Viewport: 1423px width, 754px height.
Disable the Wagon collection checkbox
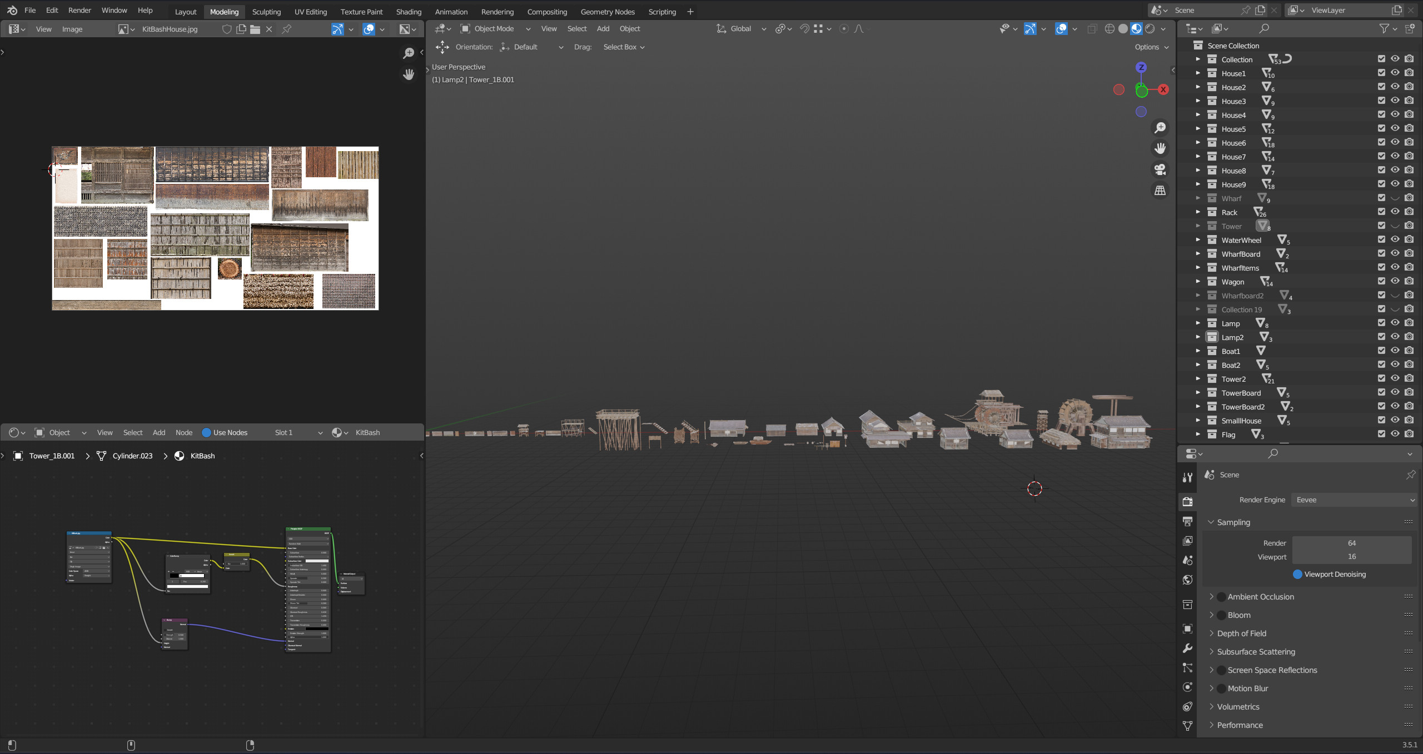[x=1381, y=281]
